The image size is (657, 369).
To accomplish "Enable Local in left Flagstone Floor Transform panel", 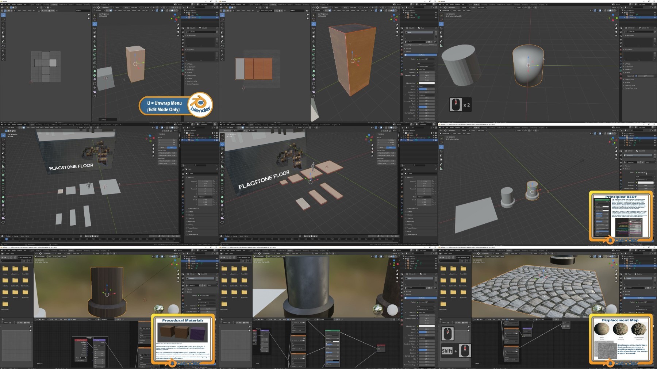I will [171, 147].
